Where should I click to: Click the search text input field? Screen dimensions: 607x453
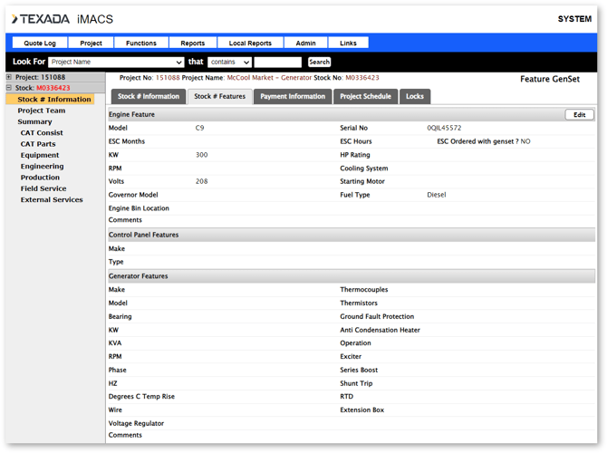278,62
